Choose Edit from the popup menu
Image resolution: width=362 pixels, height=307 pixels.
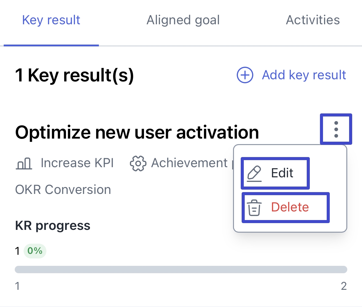275,173
